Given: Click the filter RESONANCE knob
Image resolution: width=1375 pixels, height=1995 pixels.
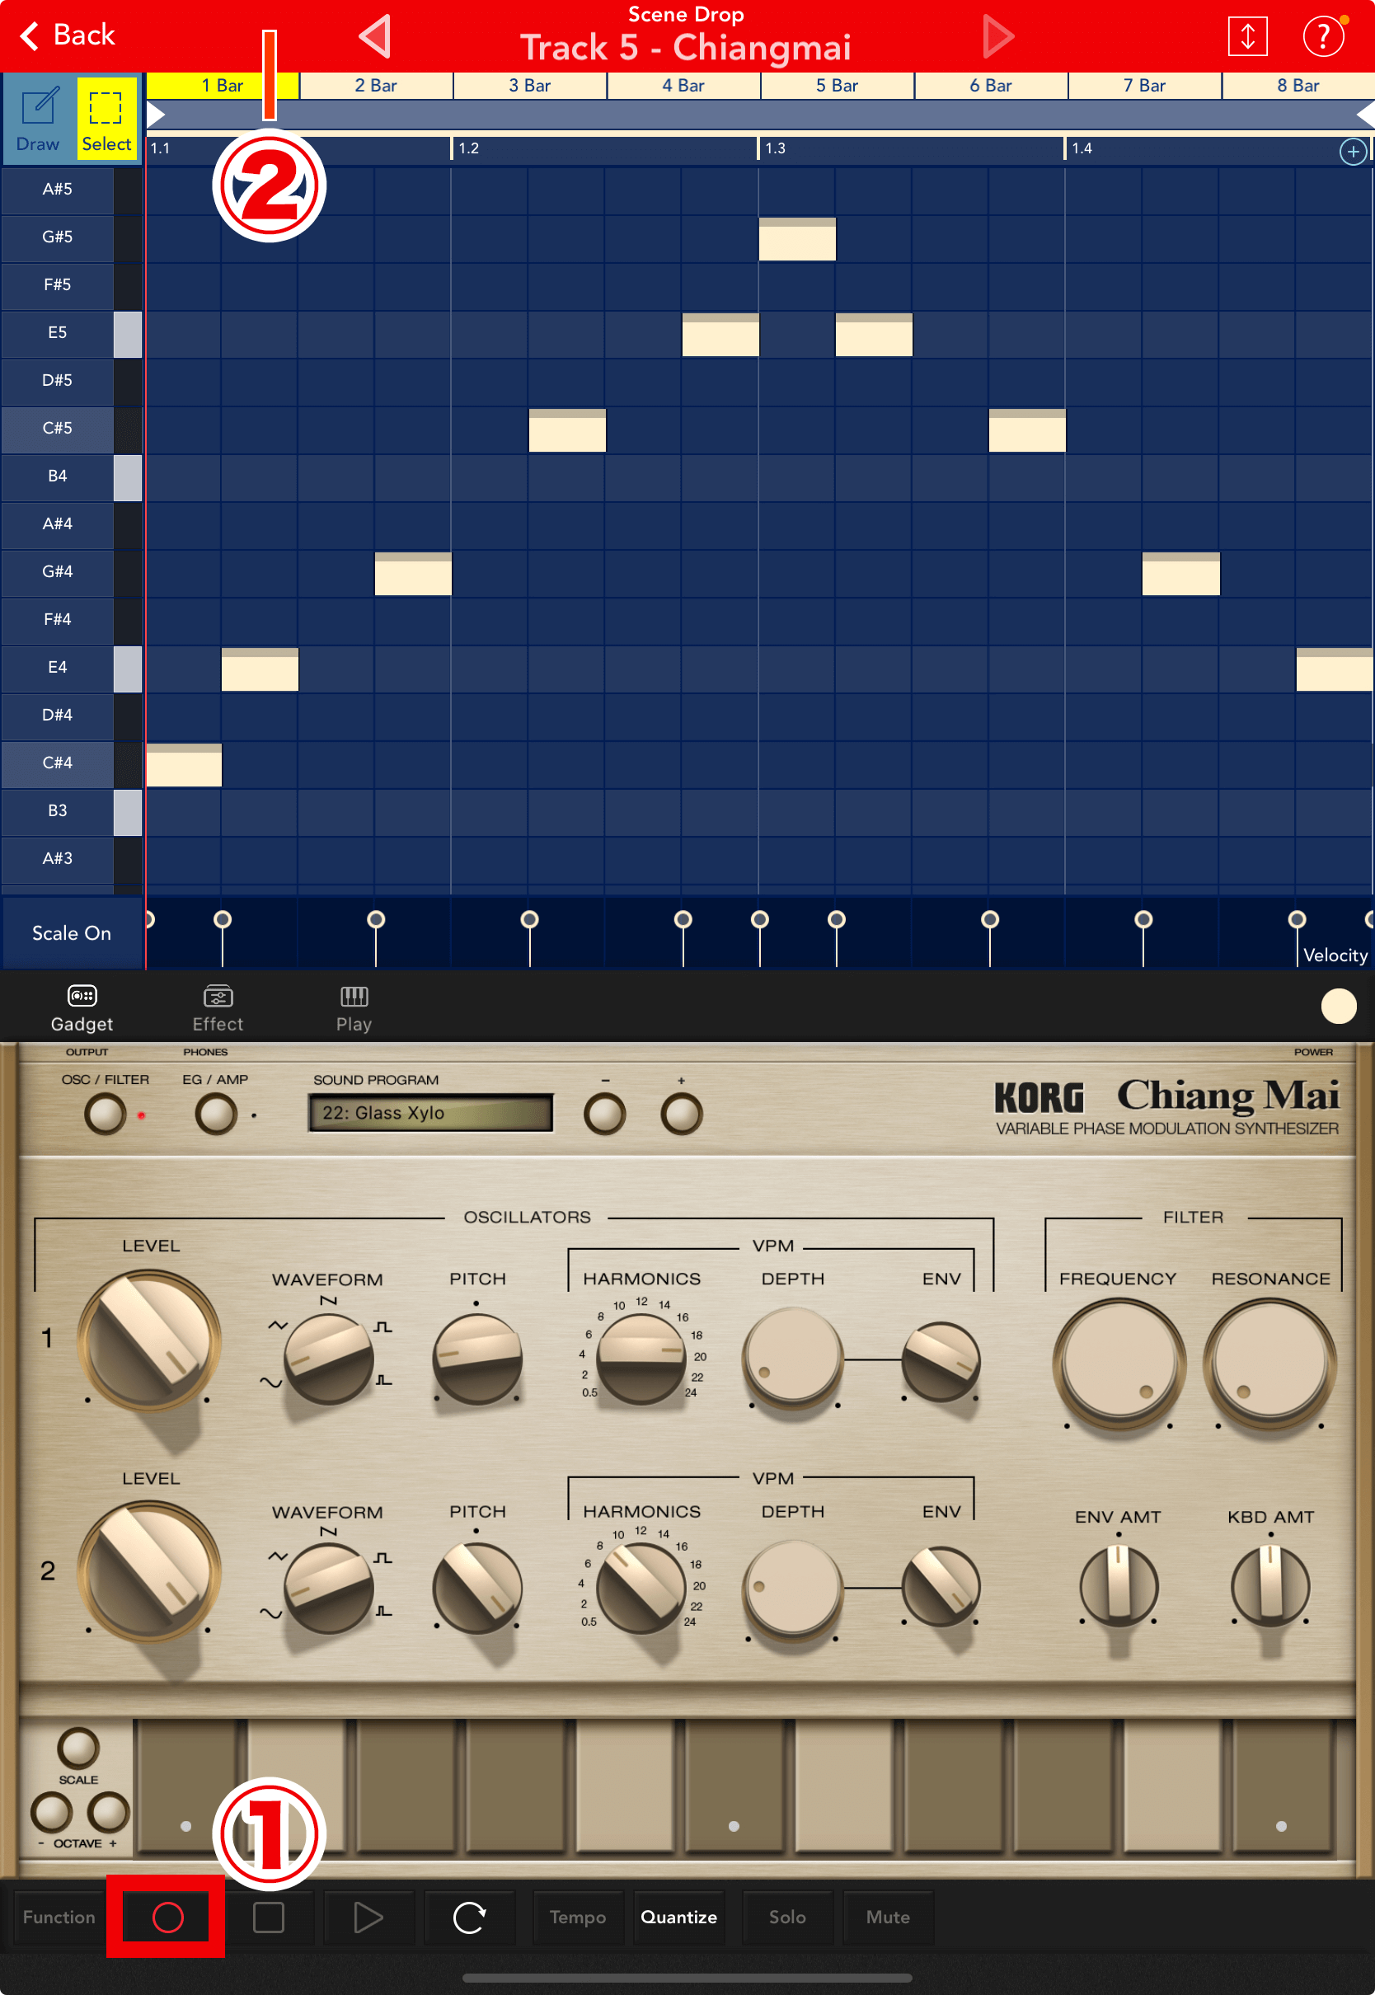Looking at the screenshot, I should tap(1269, 1364).
